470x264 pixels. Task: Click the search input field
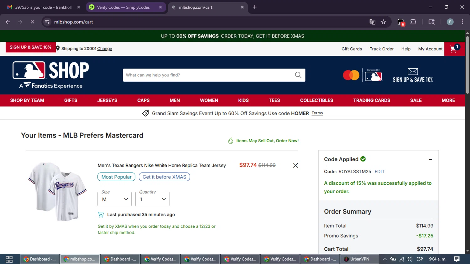[x=208, y=75]
